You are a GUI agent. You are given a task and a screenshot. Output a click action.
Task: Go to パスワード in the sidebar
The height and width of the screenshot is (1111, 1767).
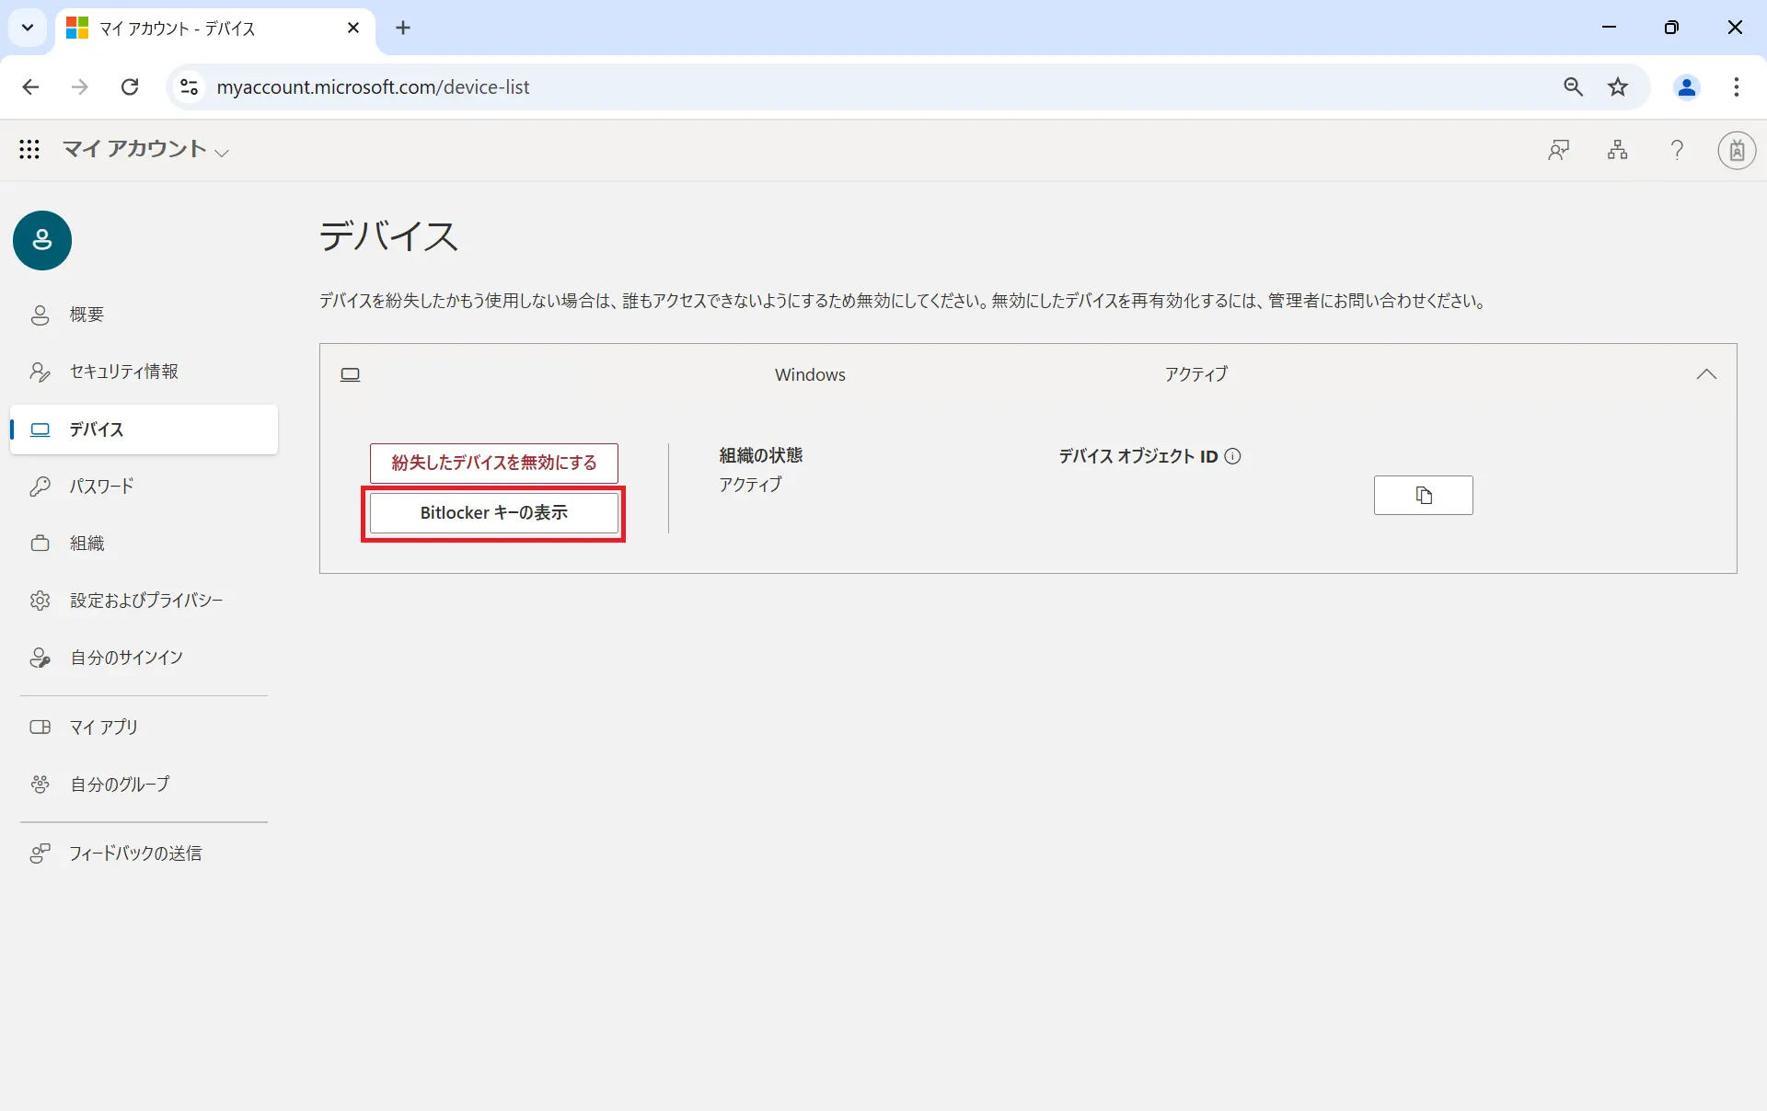pos(101,487)
